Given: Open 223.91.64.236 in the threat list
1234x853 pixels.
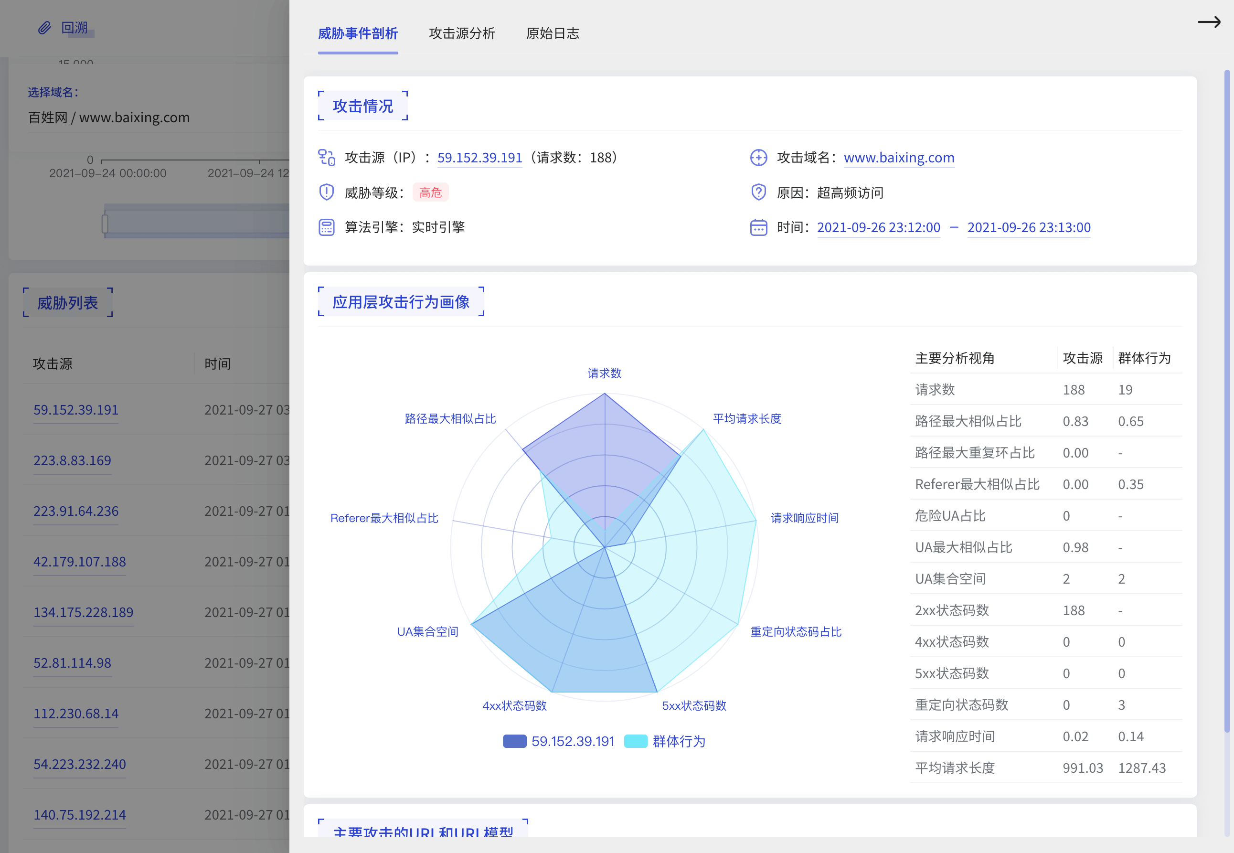Looking at the screenshot, I should (x=76, y=512).
